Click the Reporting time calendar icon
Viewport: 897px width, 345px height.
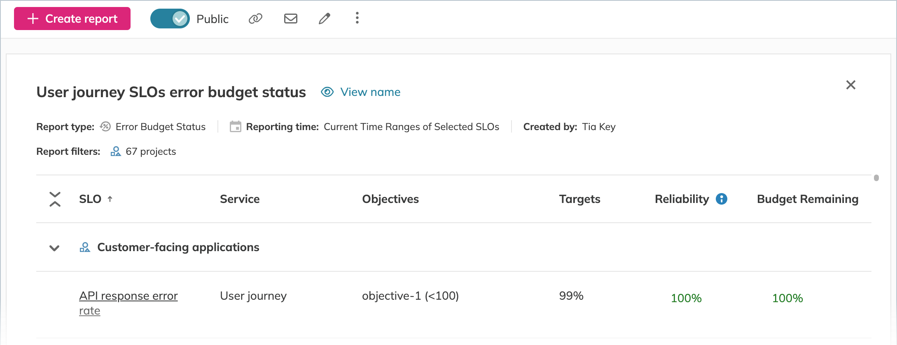(x=236, y=126)
